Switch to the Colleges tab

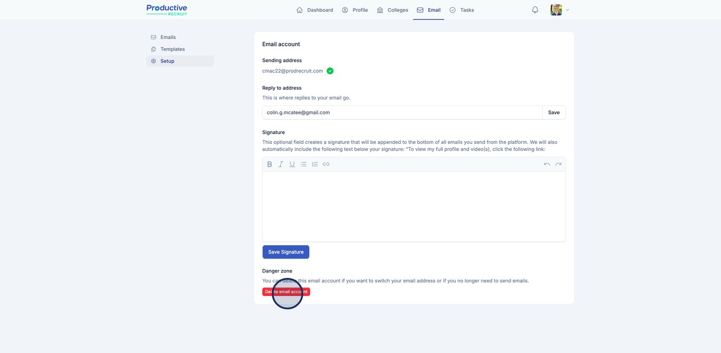pyautogui.click(x=392, y=10)
